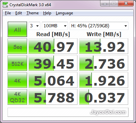This screenshot has height=123, width=136.
Task: Open the test count dropdown showing 3
Action: tap(34, 26)
